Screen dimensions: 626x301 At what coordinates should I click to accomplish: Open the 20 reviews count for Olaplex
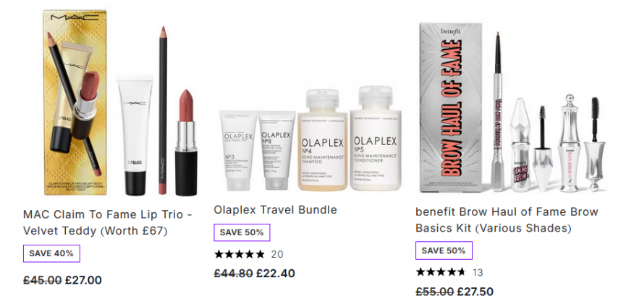[x=277, y=254]
